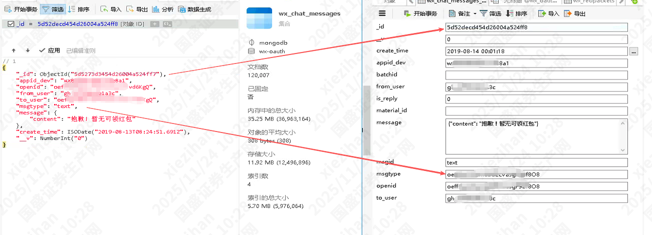Open the 分析 analysis chart tool
Image resolution: width=652 pixels, height=235 pixels.
click(163, 9)
